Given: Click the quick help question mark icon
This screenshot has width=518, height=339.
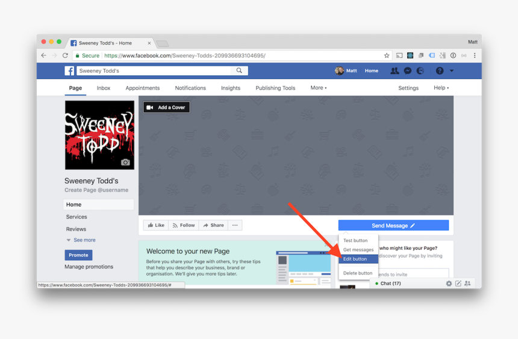Looking at the screenshot, I should pos(439,70).
